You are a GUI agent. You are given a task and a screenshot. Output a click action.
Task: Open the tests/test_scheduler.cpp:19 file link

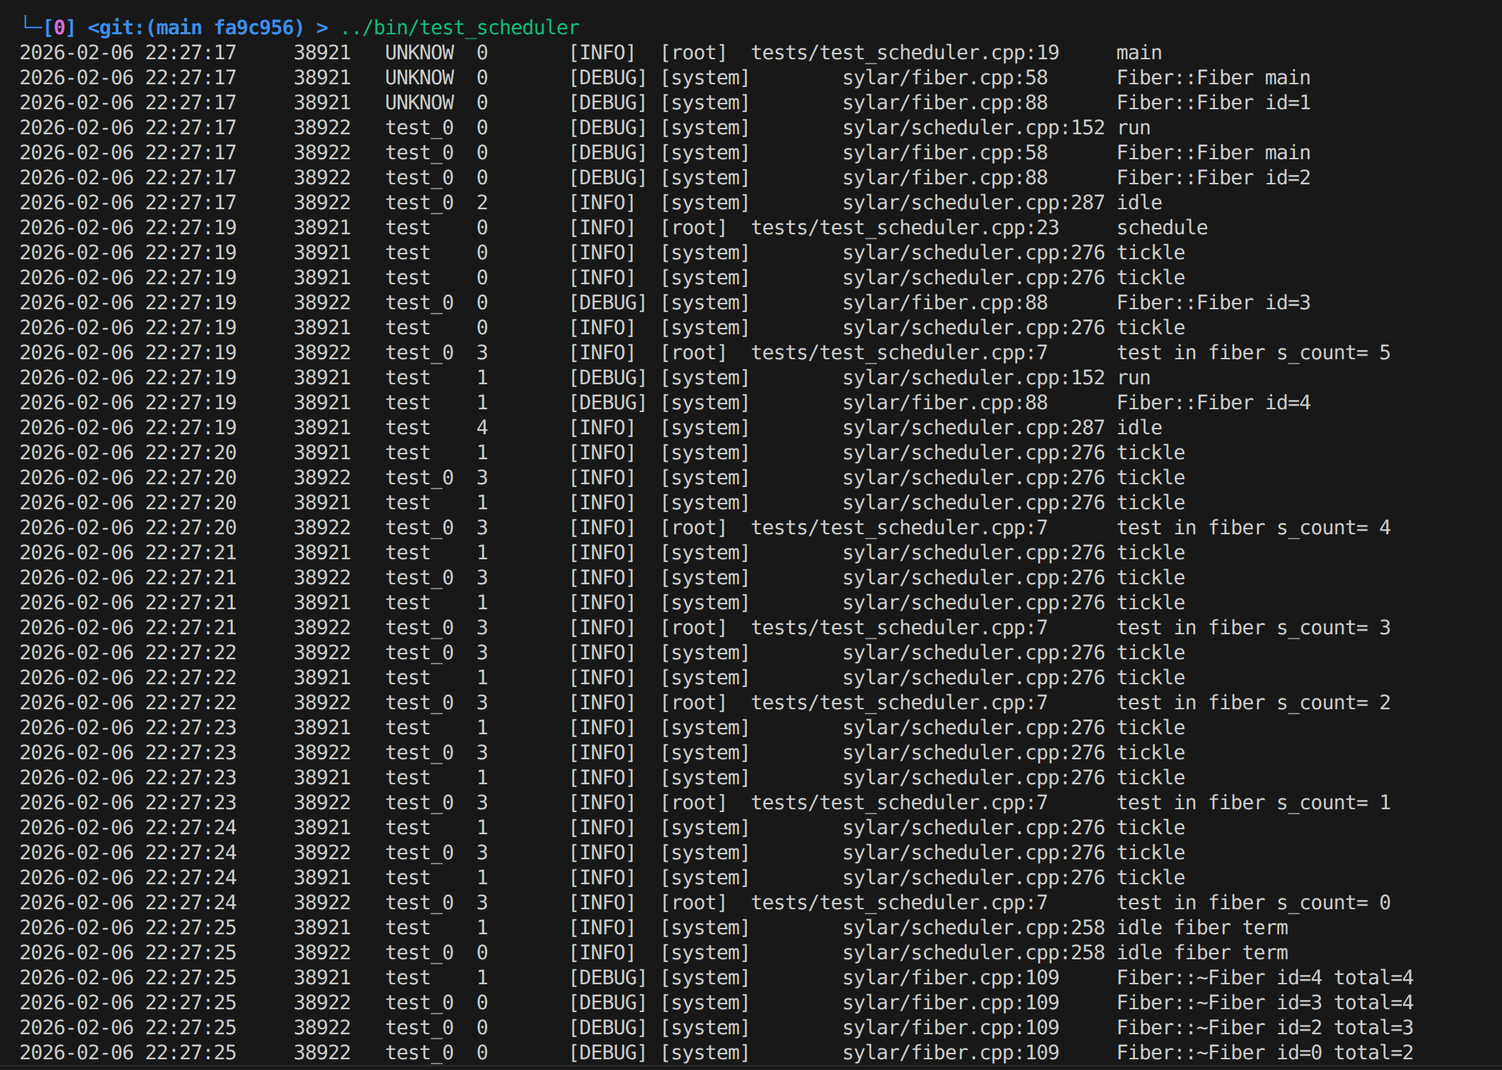pos(904,53)
